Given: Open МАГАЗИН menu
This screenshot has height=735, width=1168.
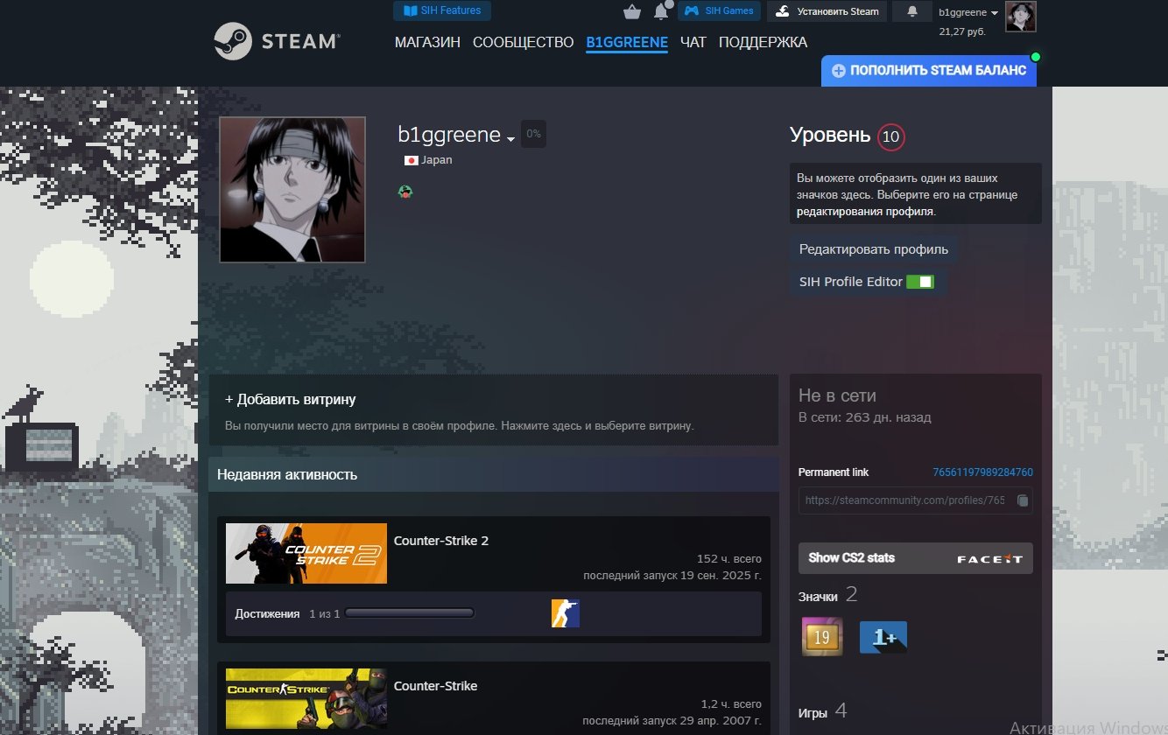Looking at the screenshot, I should point(427,42).
